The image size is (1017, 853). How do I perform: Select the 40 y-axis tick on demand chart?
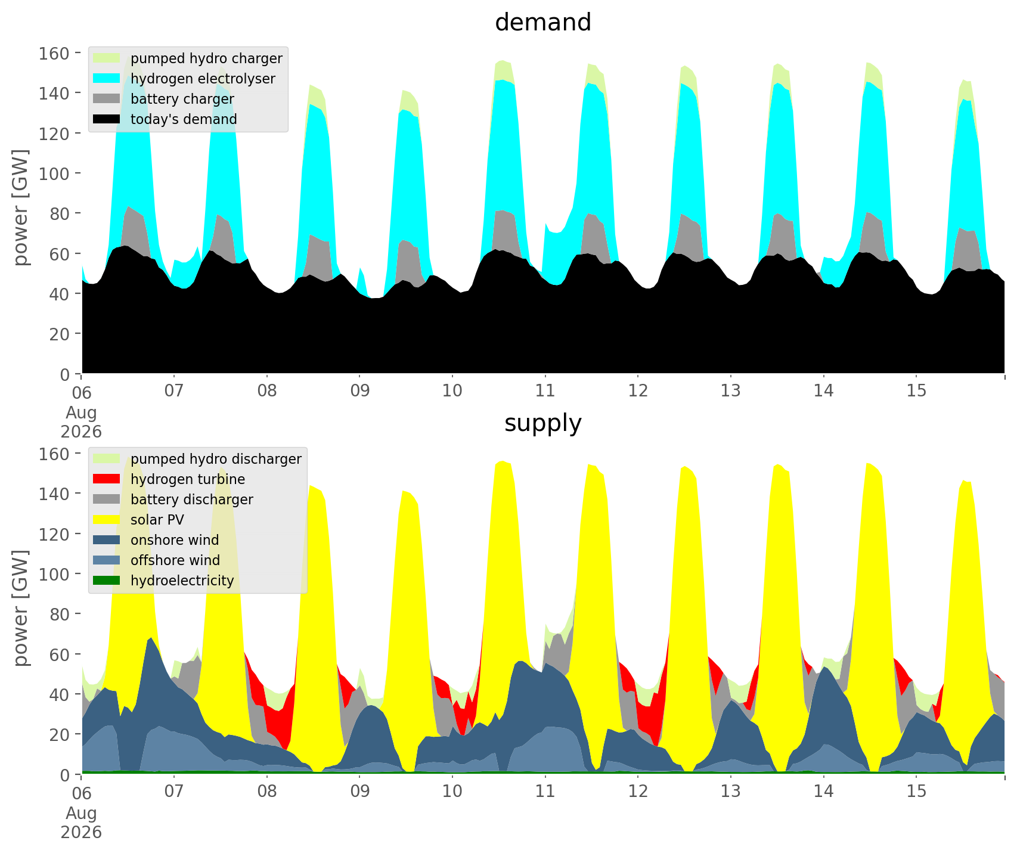(60, 294)
